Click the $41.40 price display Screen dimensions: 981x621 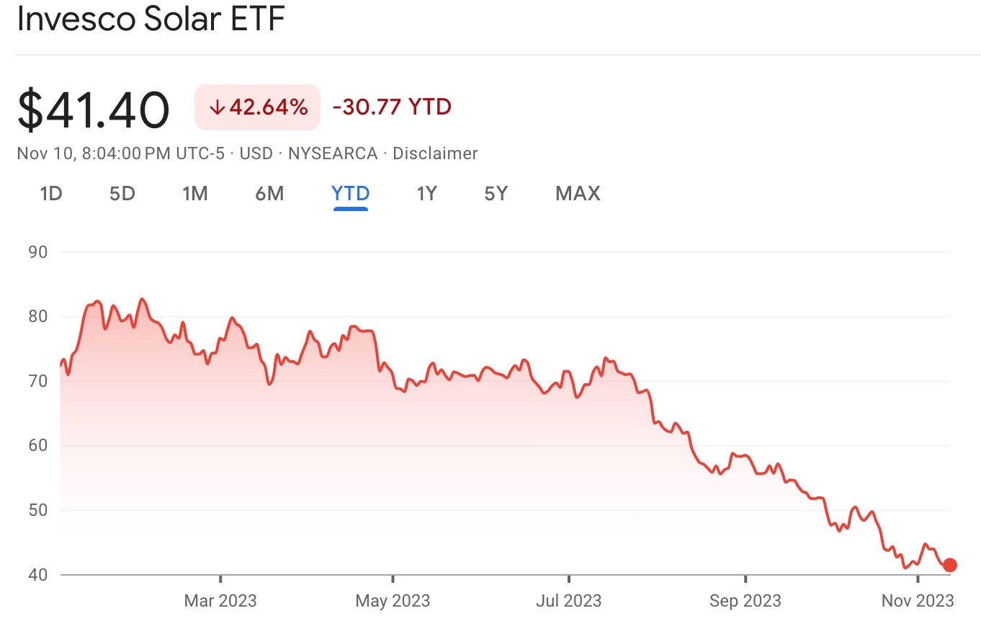click(94, 108)
